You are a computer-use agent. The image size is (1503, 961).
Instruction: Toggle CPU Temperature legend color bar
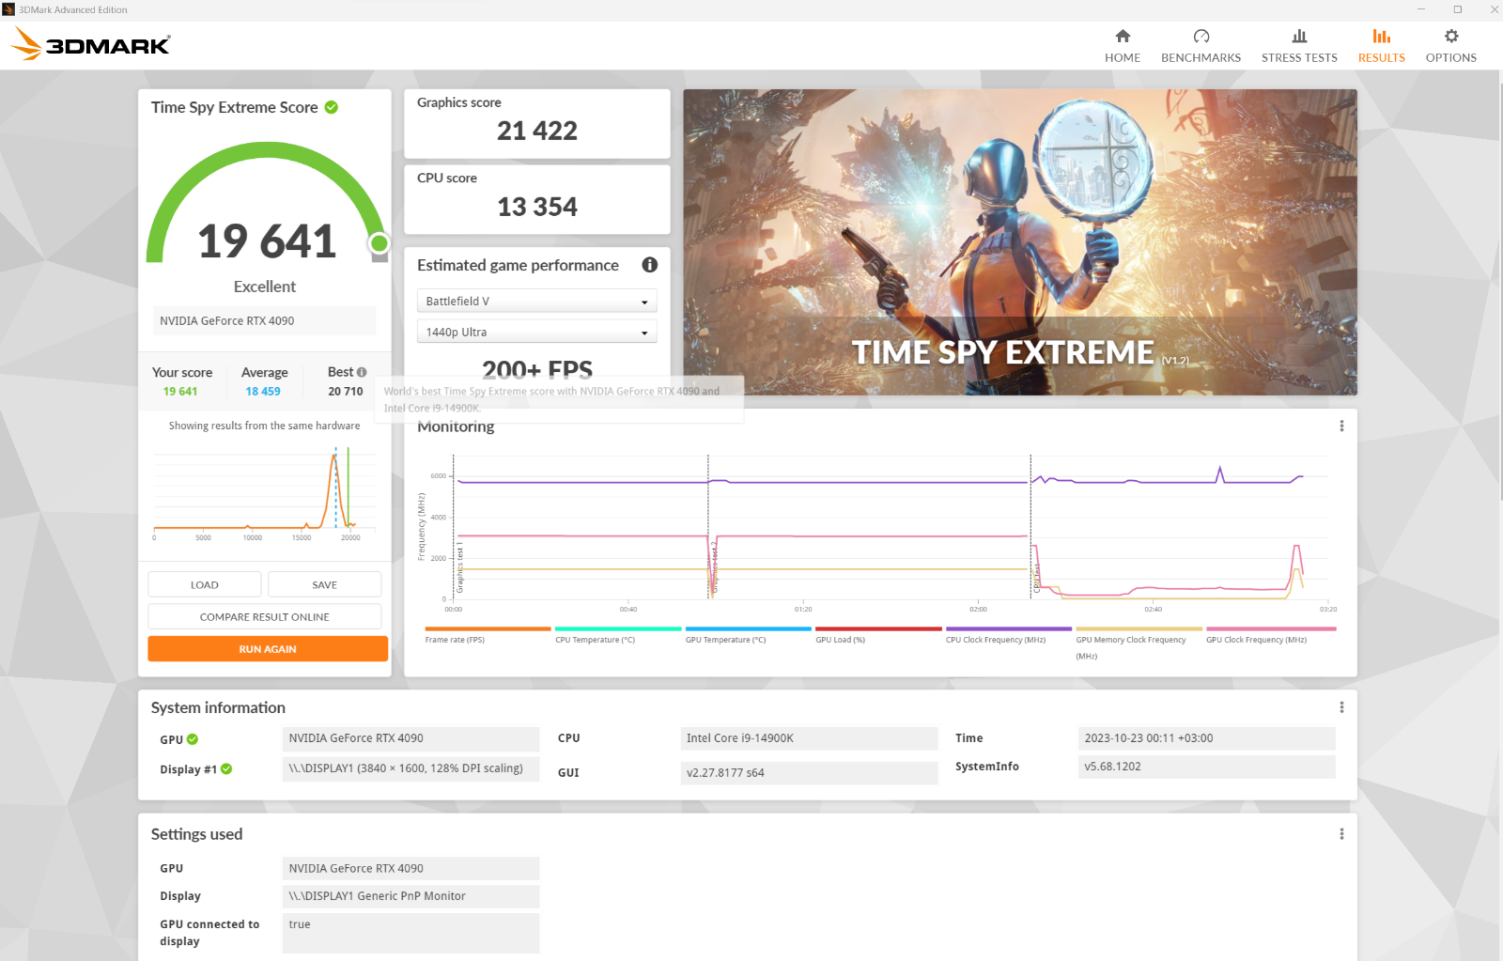coord(618,628)
